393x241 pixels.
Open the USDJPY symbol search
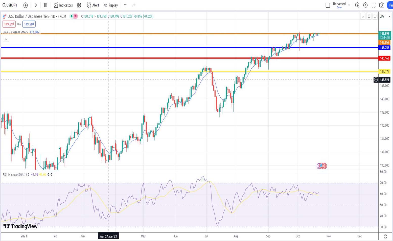[10, 5]
